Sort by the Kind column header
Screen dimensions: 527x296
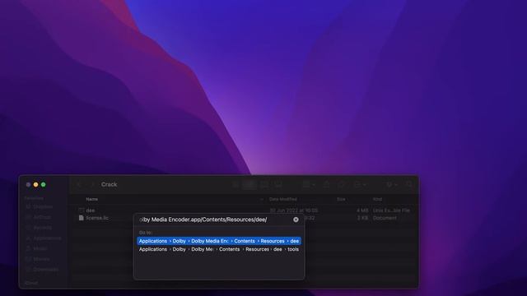377,199
